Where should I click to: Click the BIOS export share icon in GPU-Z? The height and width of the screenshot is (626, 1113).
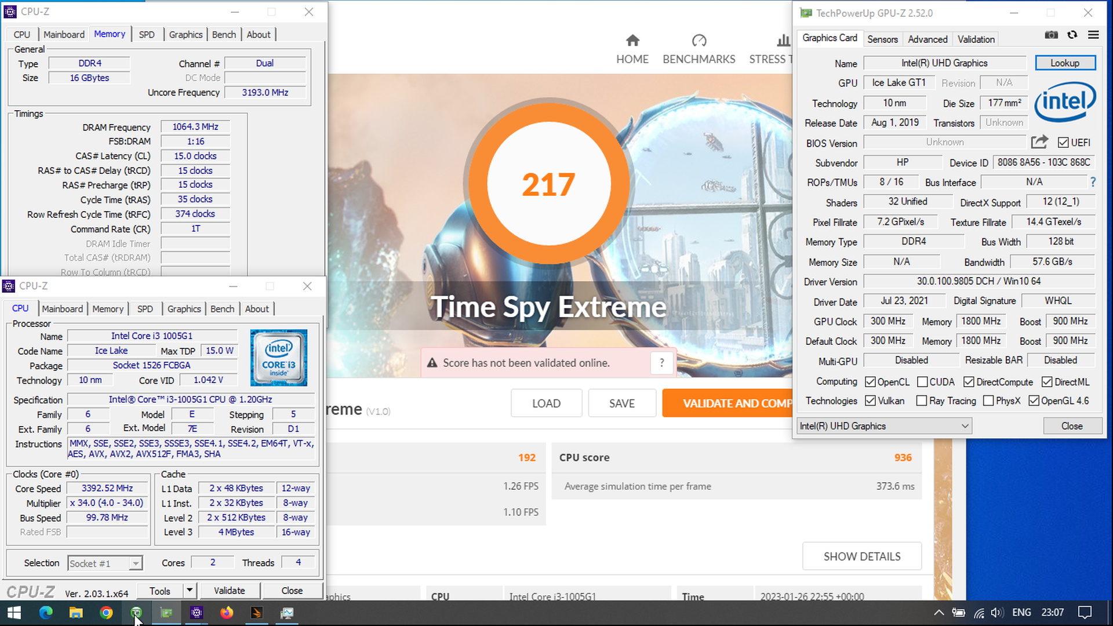[x=1040, y=142]
